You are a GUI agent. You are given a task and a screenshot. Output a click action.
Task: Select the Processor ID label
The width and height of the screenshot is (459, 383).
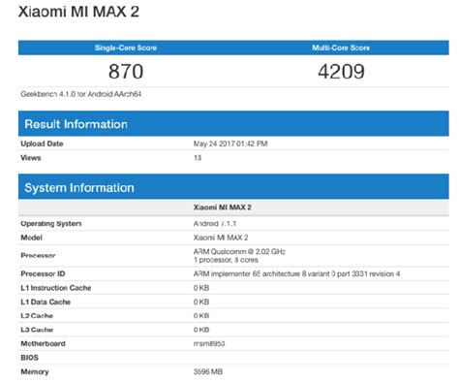(x=43, y=273)
